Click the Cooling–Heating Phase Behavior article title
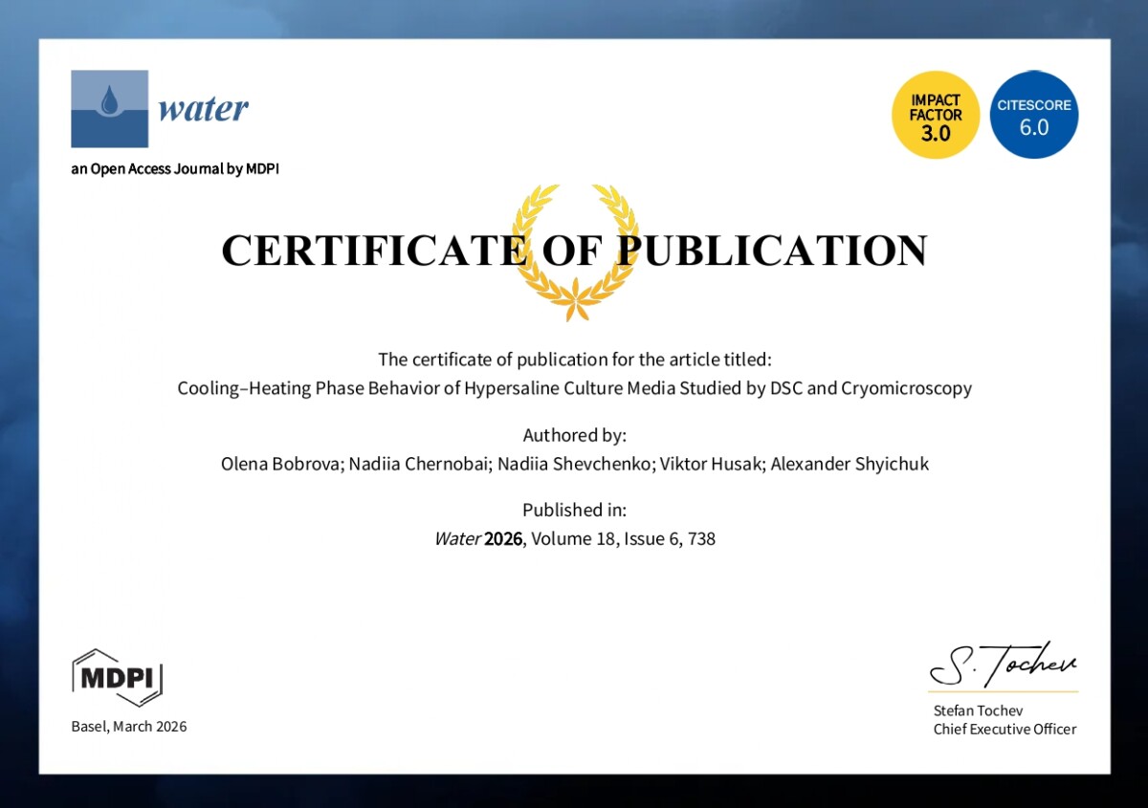1148x808 pixels. (x=574, y=388)
